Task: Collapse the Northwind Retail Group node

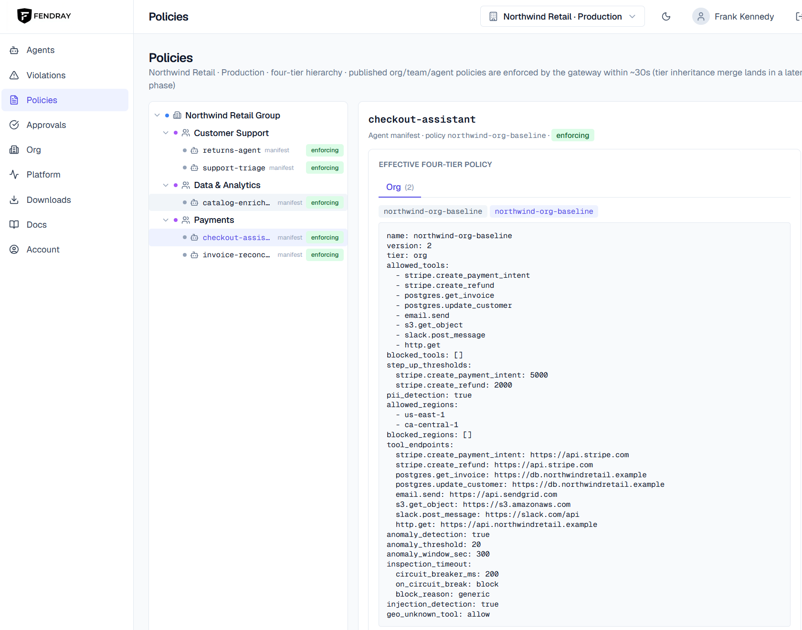Action: pyautogui.click(x=157, y=115)
